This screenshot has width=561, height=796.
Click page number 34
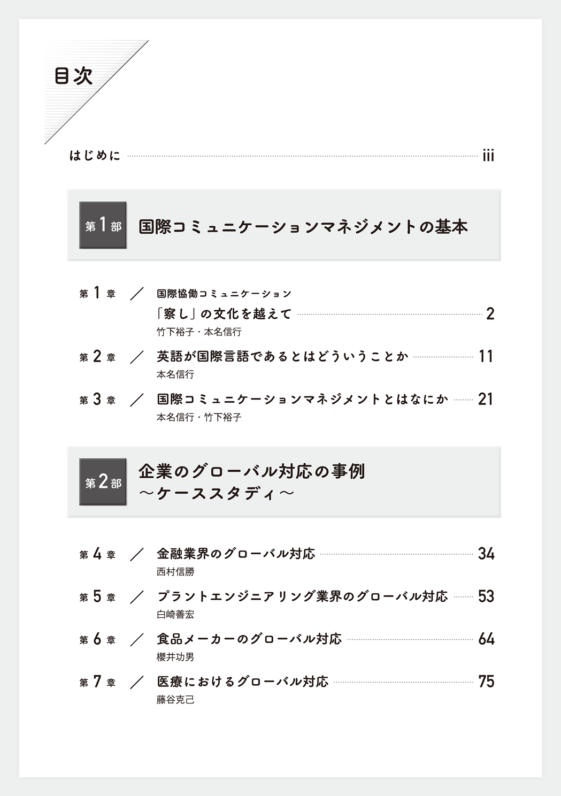tap(486, 554)
